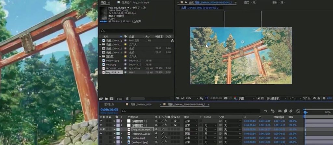Toggle the mask and shape path visibility icon

point(206,98)
